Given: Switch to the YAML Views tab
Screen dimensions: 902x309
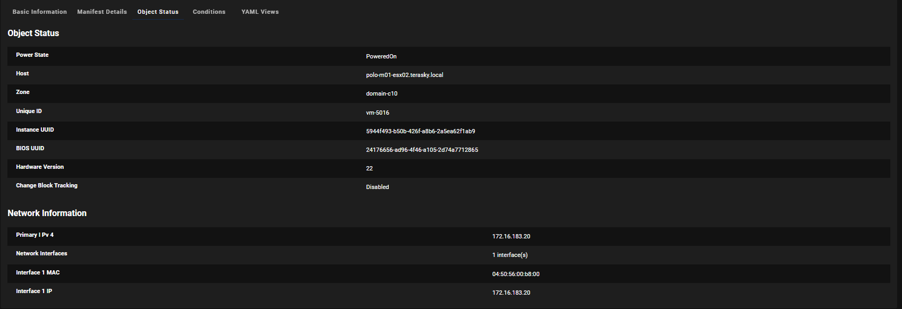Looking at the screenshot, I should click(x=260, y=12).
